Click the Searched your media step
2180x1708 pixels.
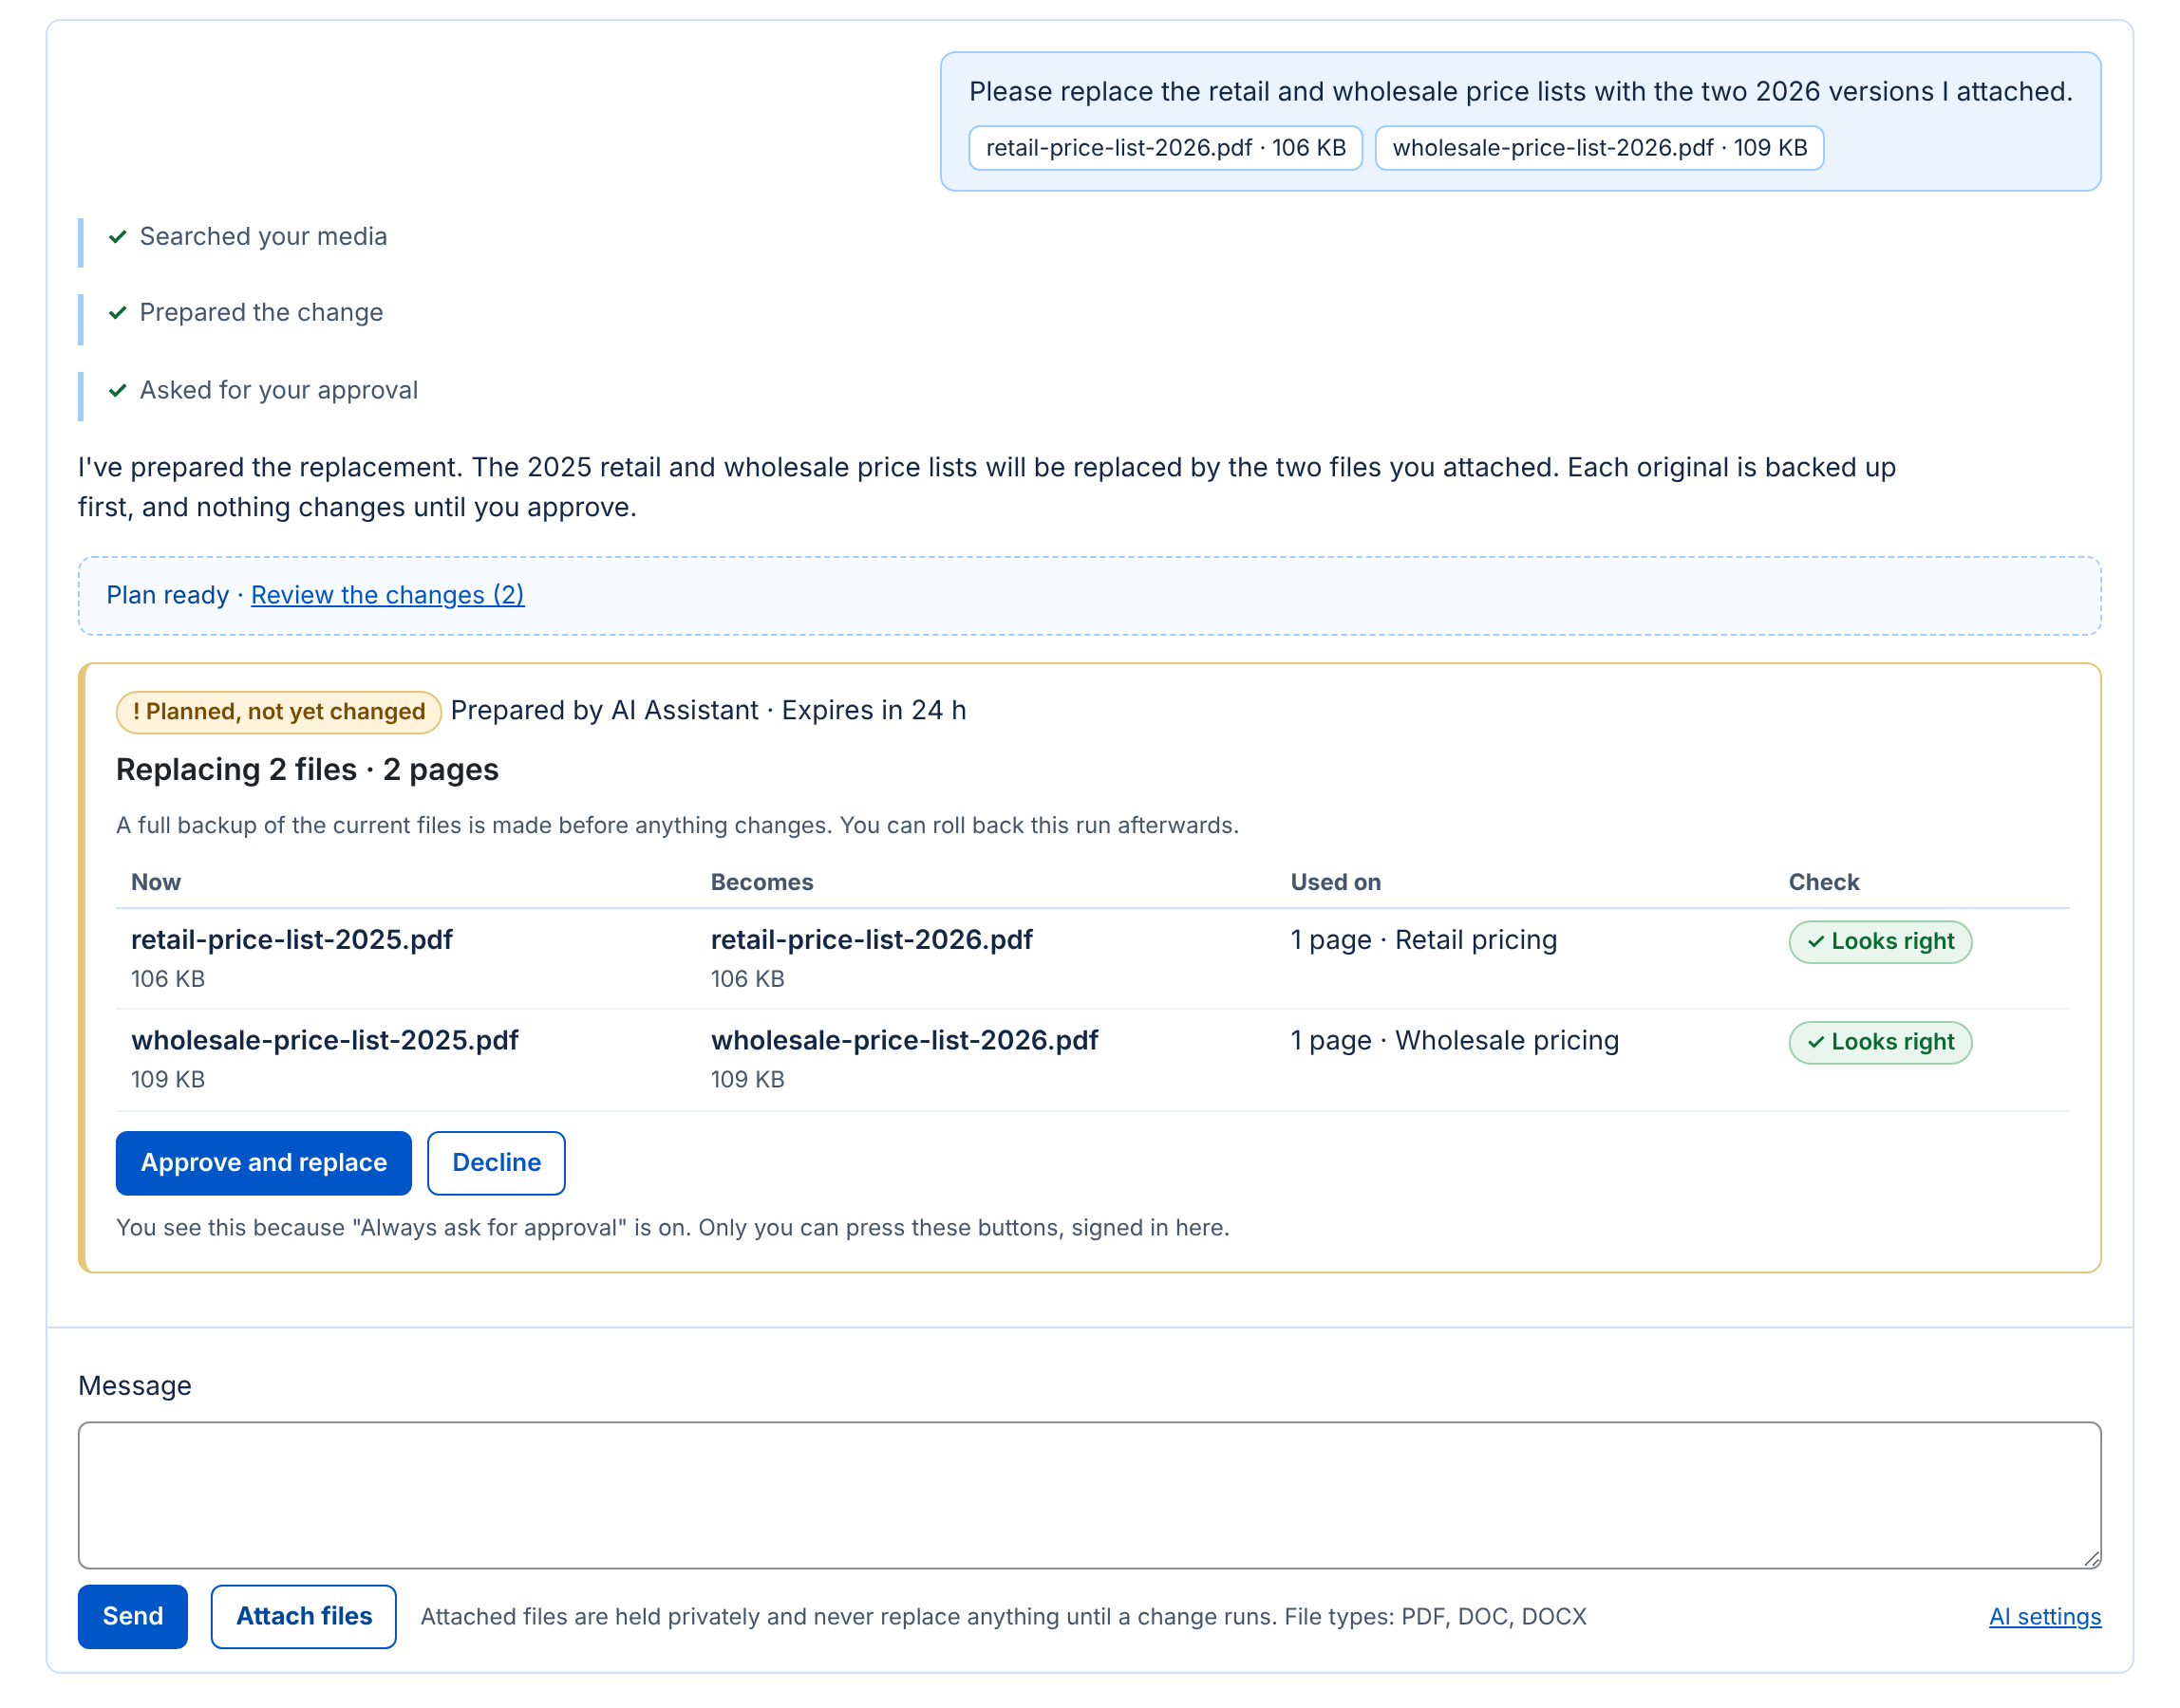click(x=263, y=237)
